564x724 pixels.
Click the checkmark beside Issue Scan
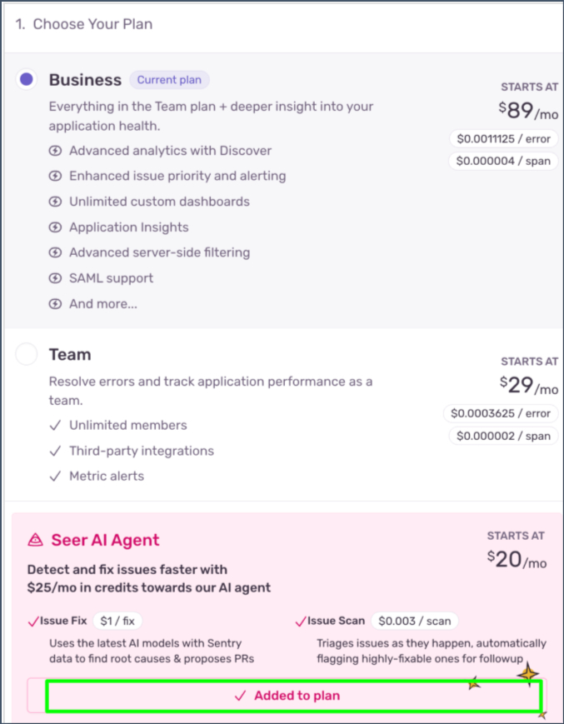tap(301, 622)
